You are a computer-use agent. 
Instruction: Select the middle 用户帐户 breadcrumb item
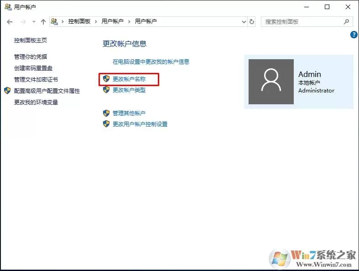[112, 21]
